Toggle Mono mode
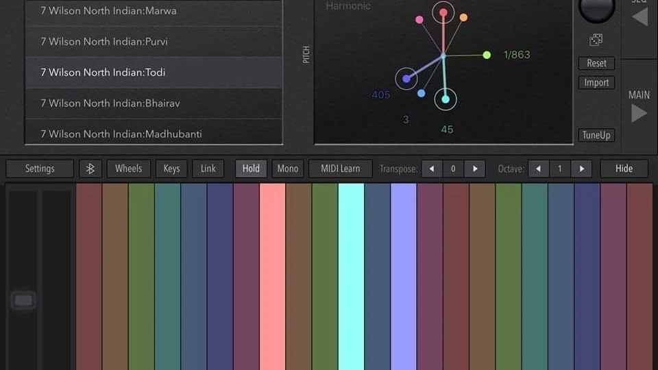658x370 pixels. [x=288, y=169]
